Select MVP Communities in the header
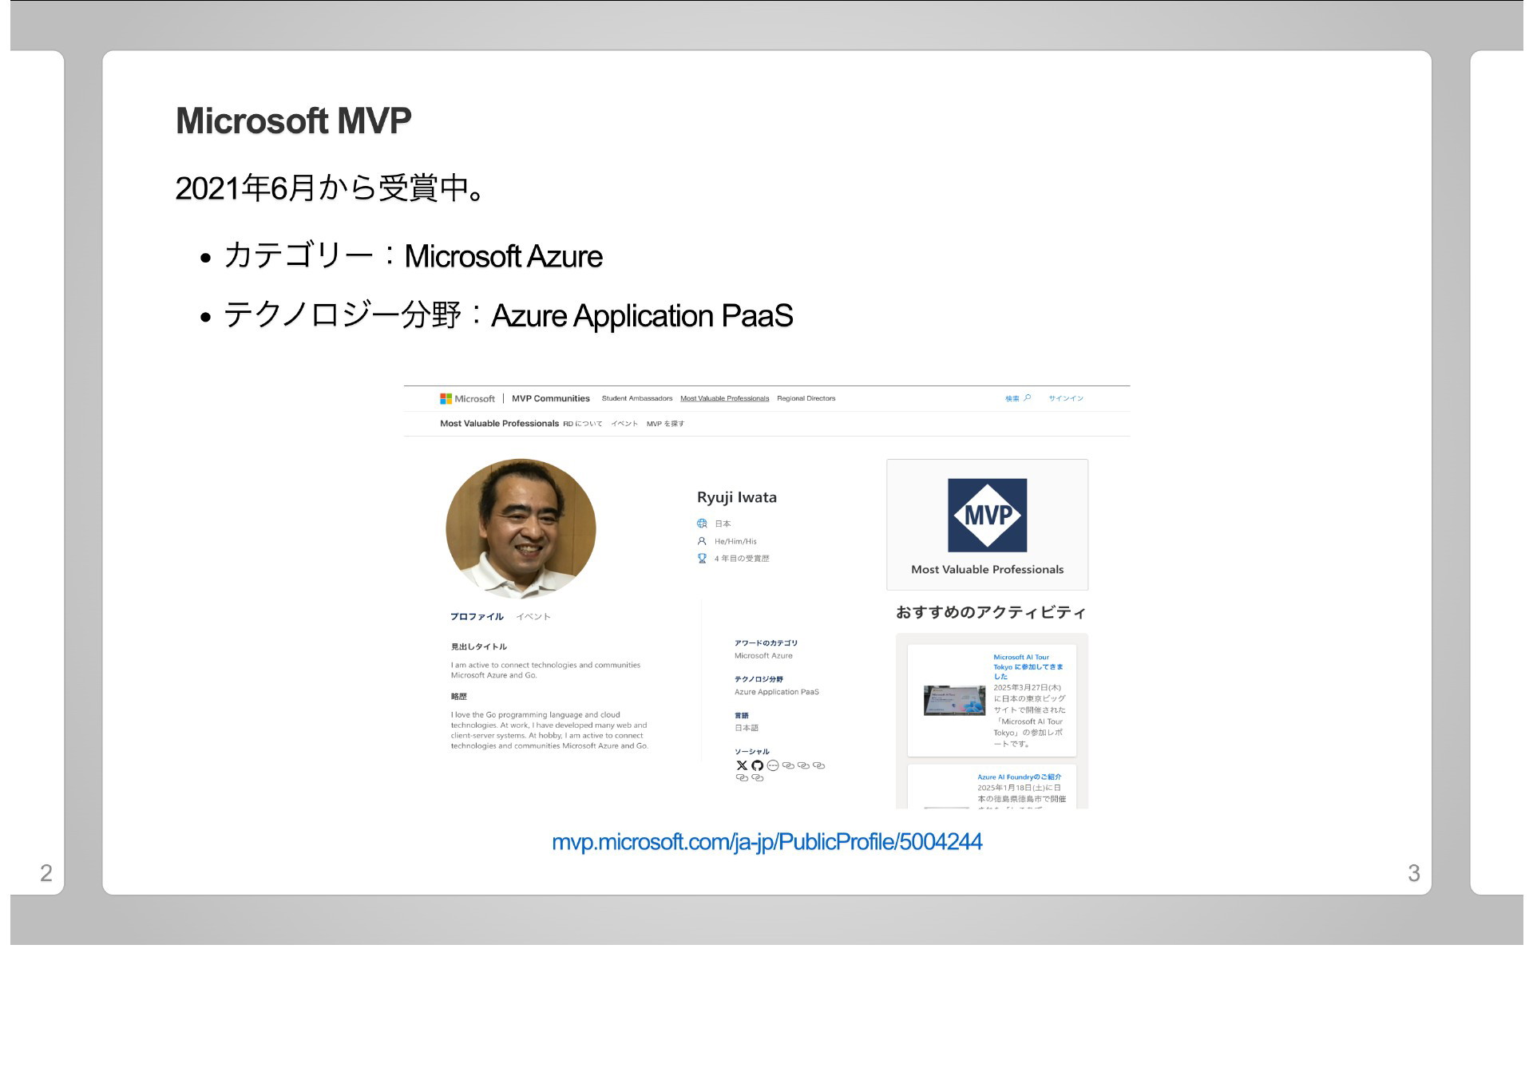 (x=551, y=398)
